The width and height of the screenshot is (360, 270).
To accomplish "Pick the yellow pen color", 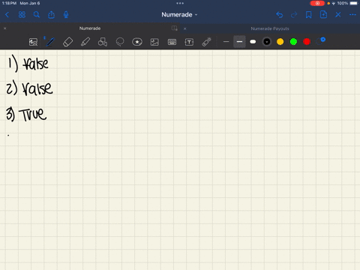I will coord(280,42).
